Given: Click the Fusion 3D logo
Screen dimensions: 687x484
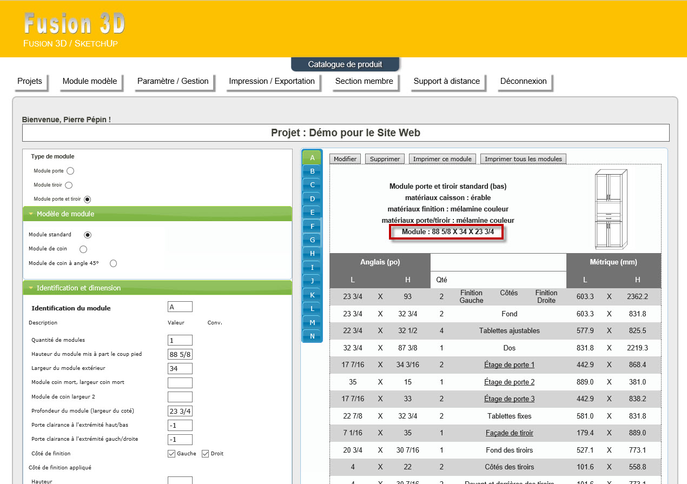Looking at the screenshot, I should tap(74, 25).
